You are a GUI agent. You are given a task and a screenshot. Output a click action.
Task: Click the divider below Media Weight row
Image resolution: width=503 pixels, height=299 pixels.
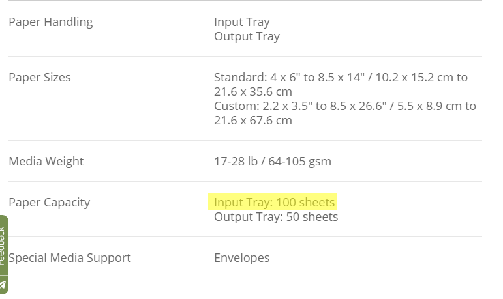245,181
